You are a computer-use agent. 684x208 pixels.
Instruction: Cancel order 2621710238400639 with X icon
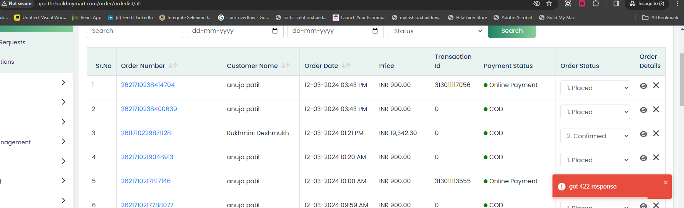[x=656, y=109]
